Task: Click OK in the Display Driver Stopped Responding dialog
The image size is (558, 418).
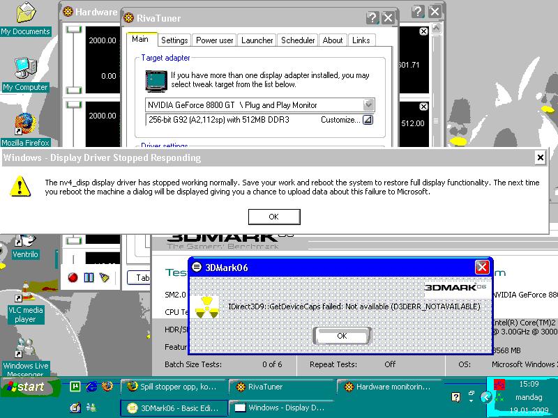Action: click(x=274, y=217)
